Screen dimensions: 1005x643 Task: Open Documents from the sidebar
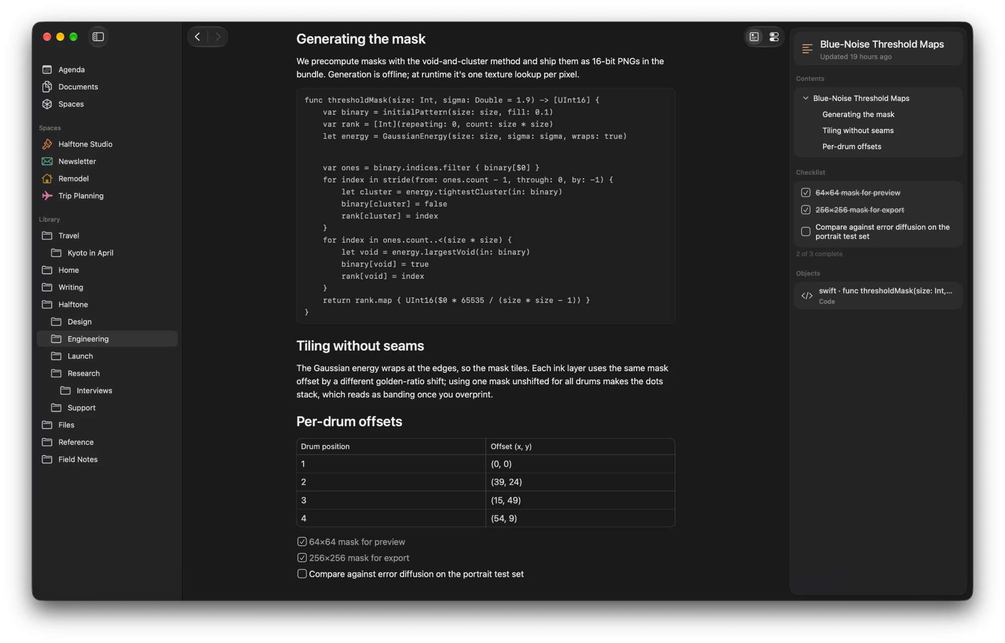(x=107, y=86)
